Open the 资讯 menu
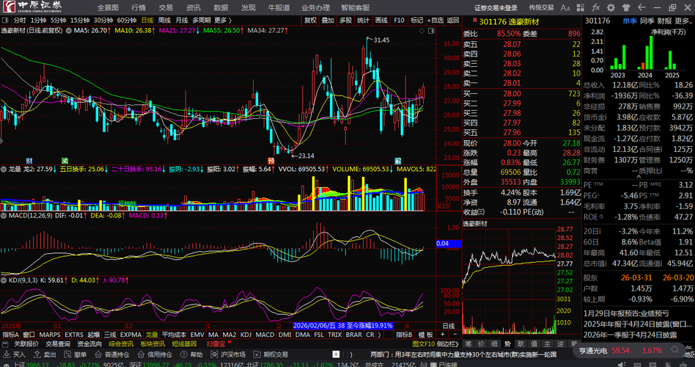The image size is (695, 367). click(x=194, y=7)
